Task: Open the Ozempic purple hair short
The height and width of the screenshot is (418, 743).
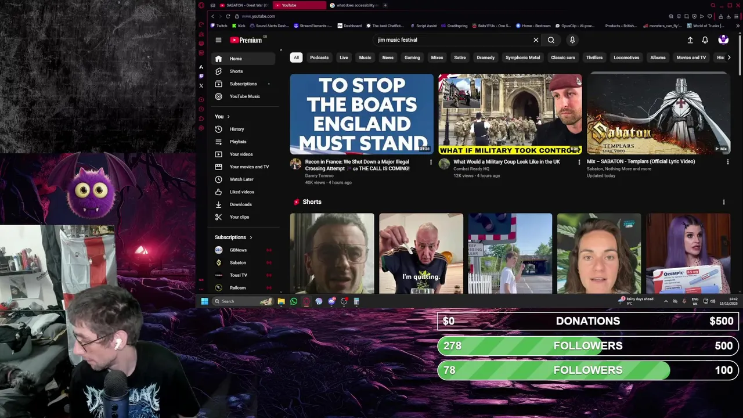Action: [x=688, y=253]
